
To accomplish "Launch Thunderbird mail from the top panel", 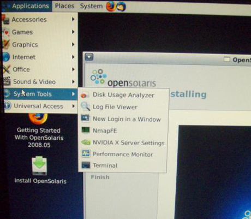I will pos(121,7).
